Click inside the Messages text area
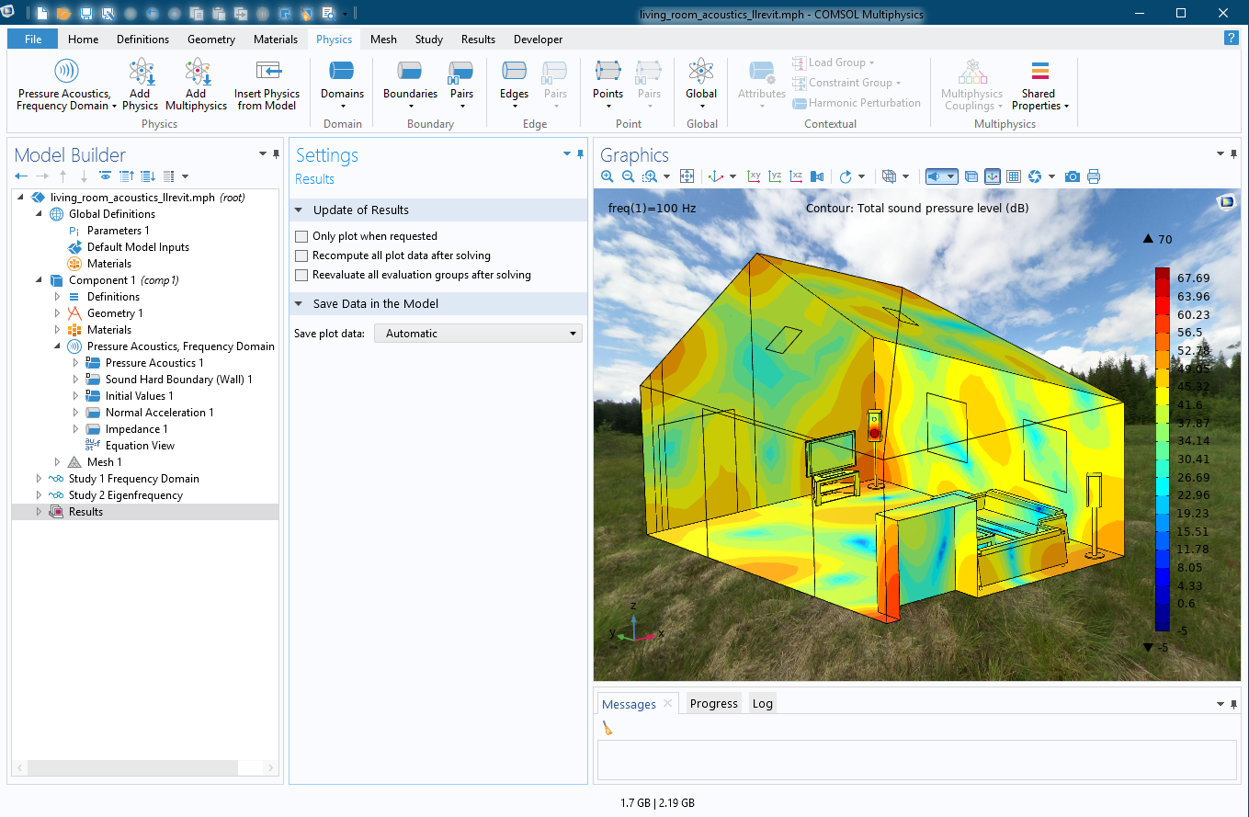1249x817 pixels. click(916, 760)
